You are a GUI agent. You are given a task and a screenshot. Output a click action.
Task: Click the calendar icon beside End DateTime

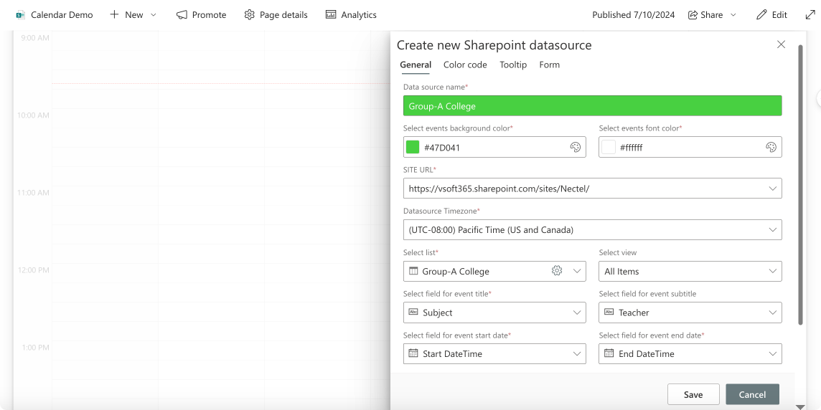pos(609,353)
